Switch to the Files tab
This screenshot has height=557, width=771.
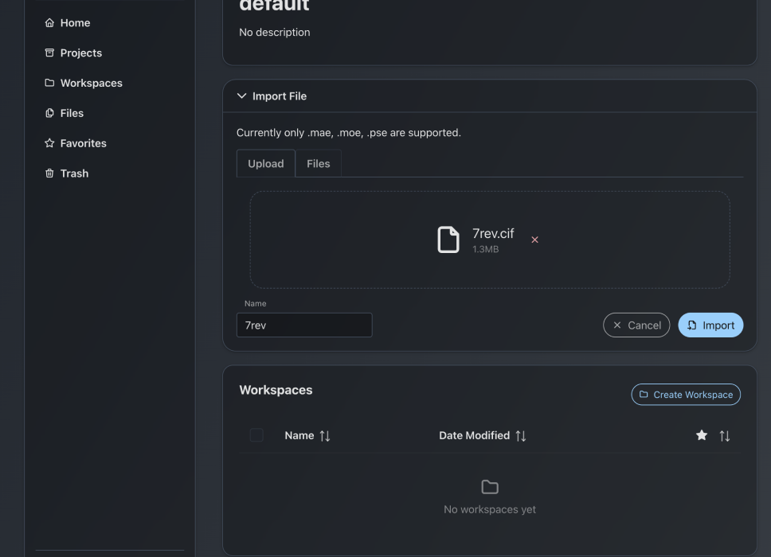318,163
